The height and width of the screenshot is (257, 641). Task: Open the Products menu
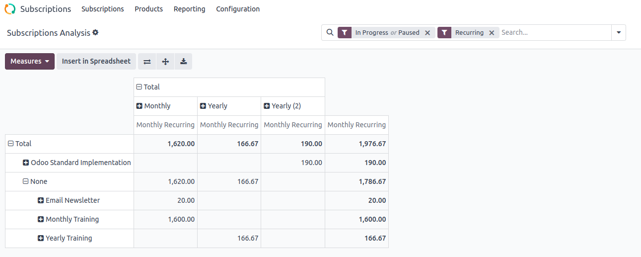coord(148,9)
